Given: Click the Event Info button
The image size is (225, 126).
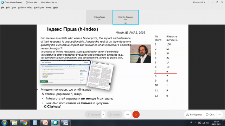Looking at the screenshot, I should pyautogui.click(x=31, y=2).
